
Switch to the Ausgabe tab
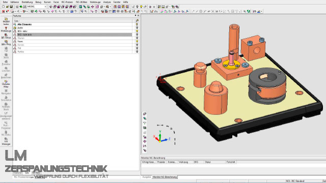[x=146, y=177]
